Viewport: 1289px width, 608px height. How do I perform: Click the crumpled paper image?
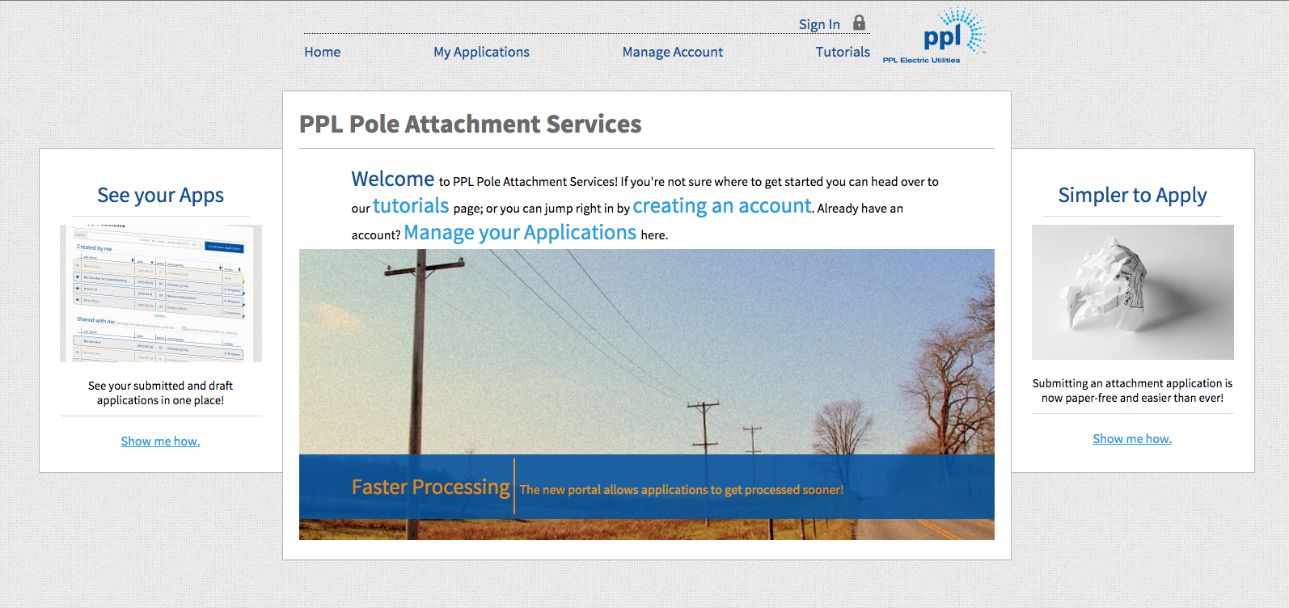pyautogui.click(x=1133, y=292)
